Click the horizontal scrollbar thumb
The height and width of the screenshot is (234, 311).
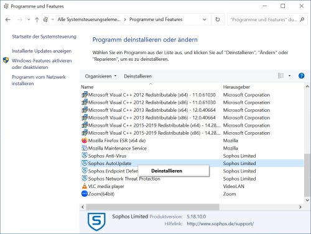point(152,207)
